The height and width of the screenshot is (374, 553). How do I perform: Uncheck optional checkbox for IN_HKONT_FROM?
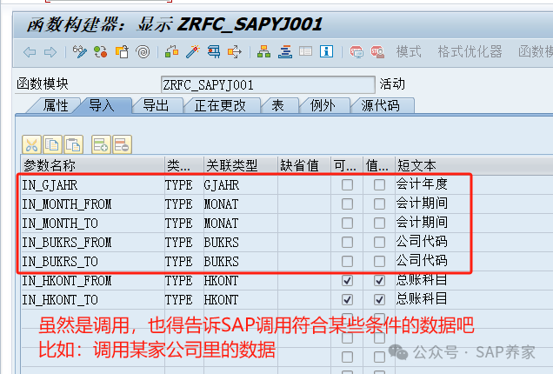tap(348, 280)
